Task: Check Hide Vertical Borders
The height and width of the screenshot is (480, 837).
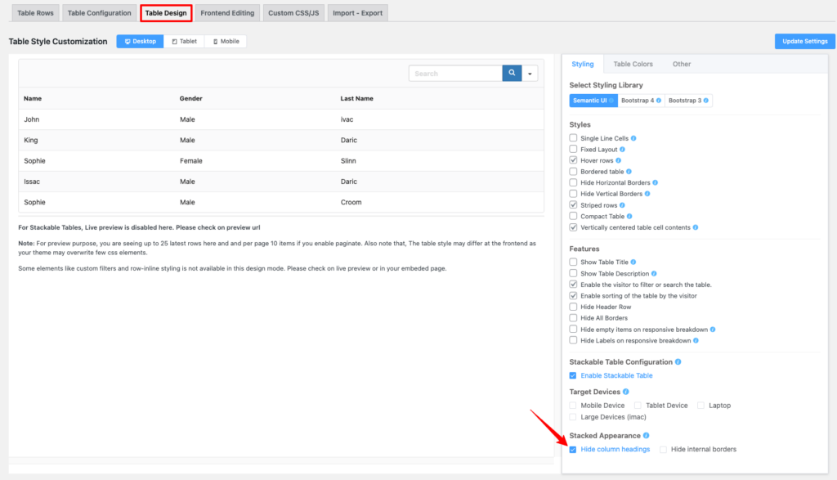Action: [x=573, y=194]
